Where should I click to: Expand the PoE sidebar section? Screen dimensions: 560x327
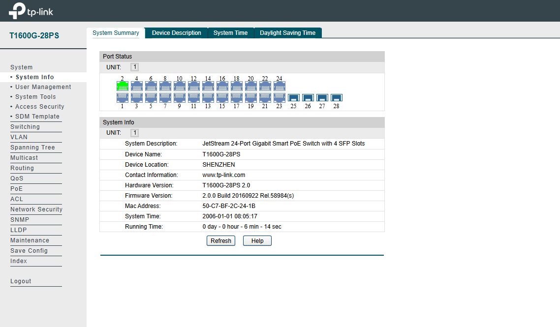coord(17,189)
